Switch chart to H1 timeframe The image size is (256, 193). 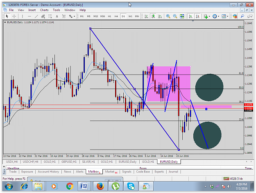coord(109,16)
